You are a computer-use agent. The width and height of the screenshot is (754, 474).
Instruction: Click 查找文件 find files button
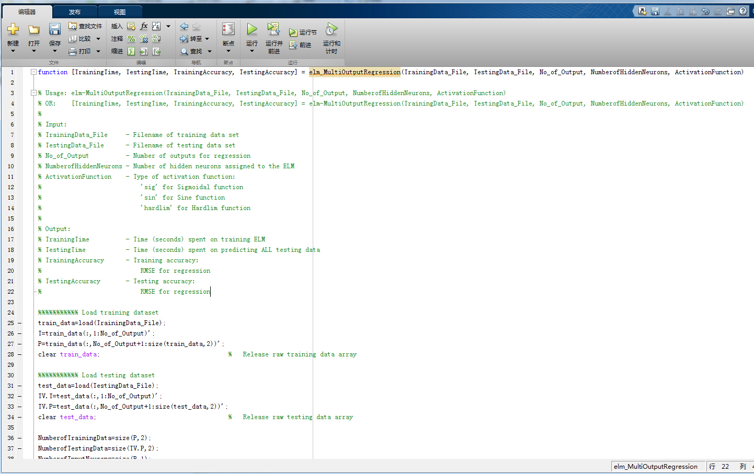85,26
